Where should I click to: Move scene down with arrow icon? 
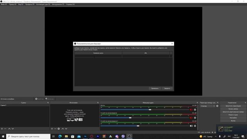point(13,129)
